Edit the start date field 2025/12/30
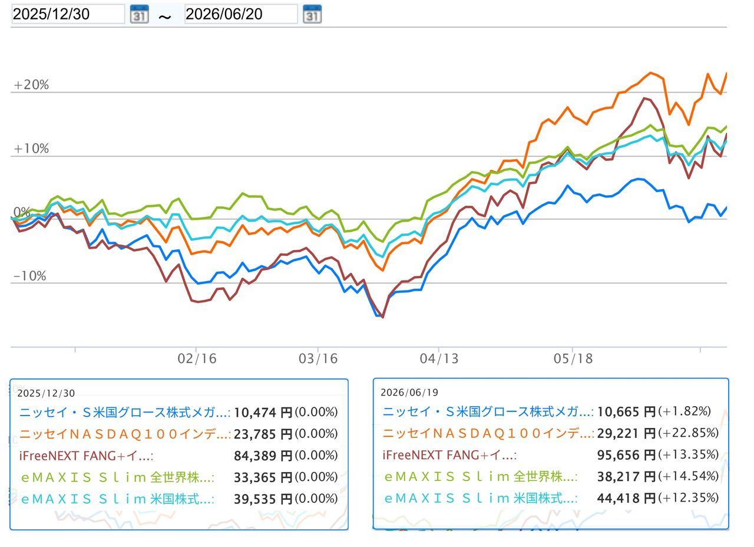The height and width of the screenshot is (547, 754). [x=68, y=14]
